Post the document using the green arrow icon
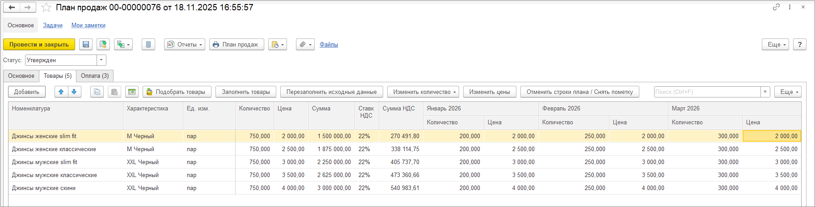 [103, 45]
